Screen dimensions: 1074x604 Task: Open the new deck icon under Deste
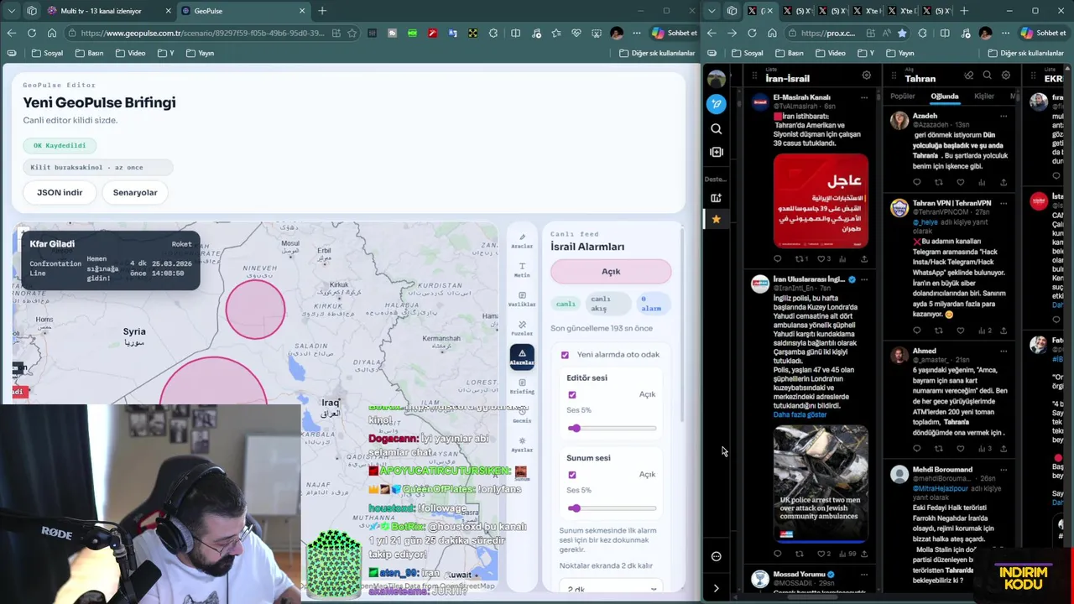pos(716,198)
